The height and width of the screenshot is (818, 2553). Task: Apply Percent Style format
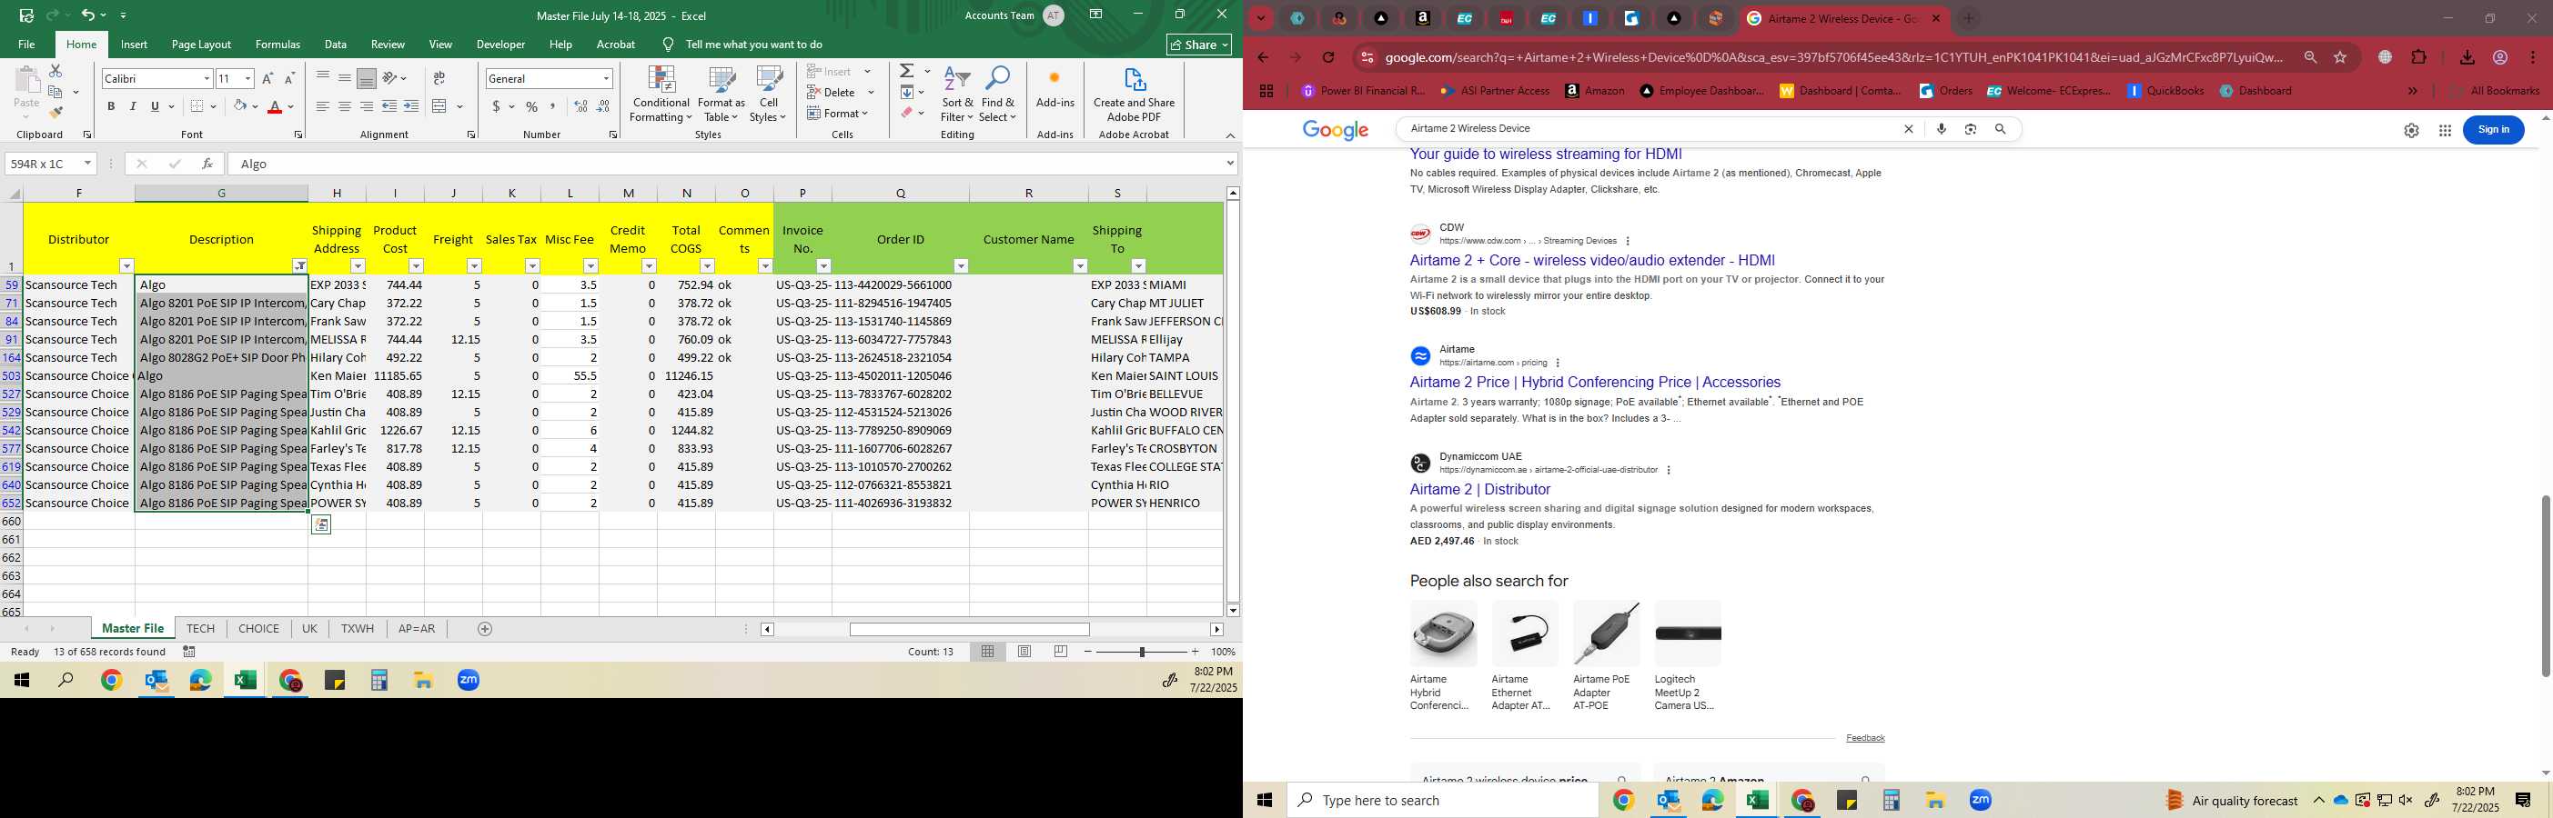tap(532, 106)
